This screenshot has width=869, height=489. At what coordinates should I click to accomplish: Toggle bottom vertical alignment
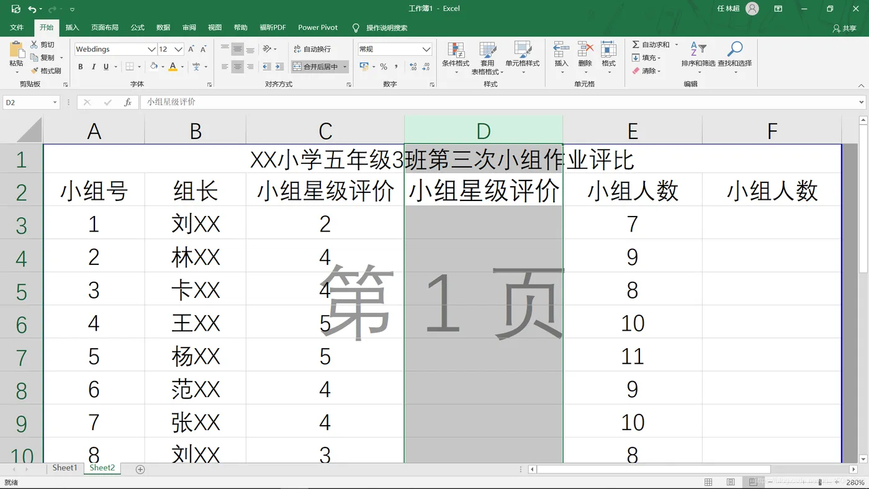(x=250, y=49)
